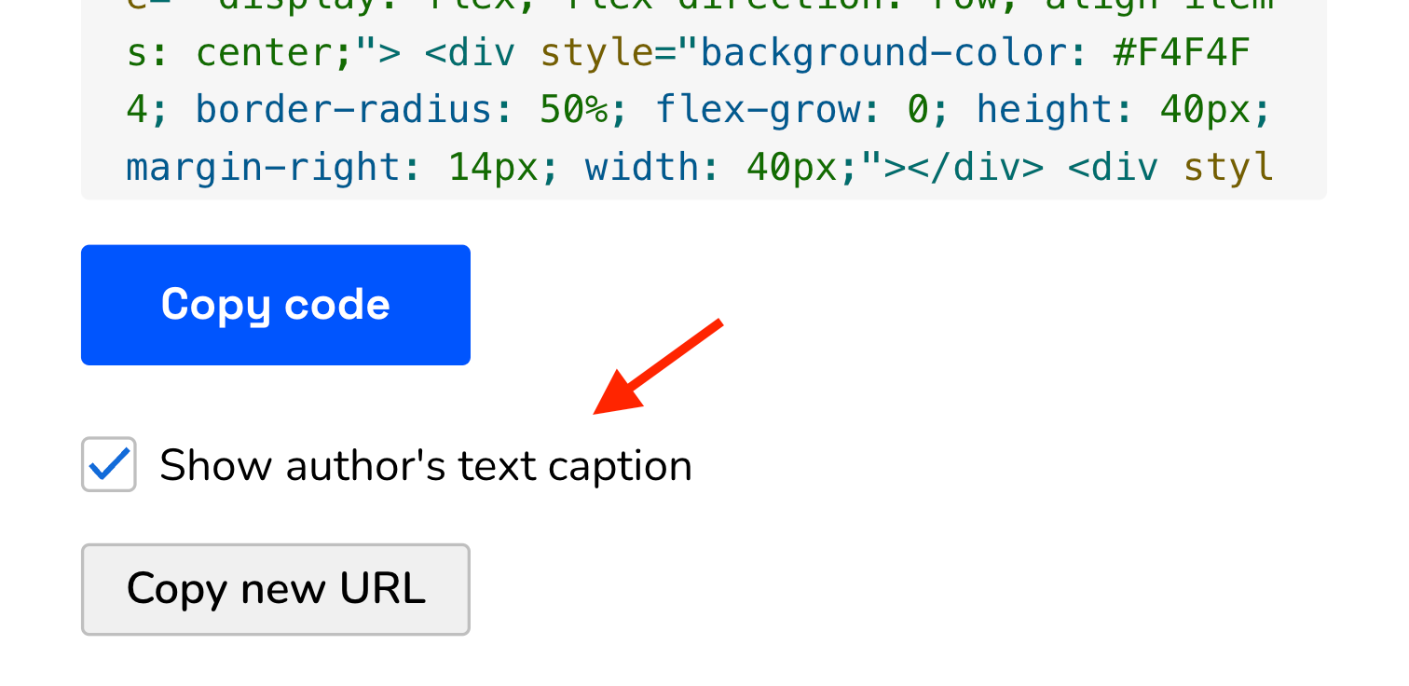The height and width of the screenshot is (686, 1409).
Task: Click the checkmark icon inside the checkbox
Action: [109, 464]
